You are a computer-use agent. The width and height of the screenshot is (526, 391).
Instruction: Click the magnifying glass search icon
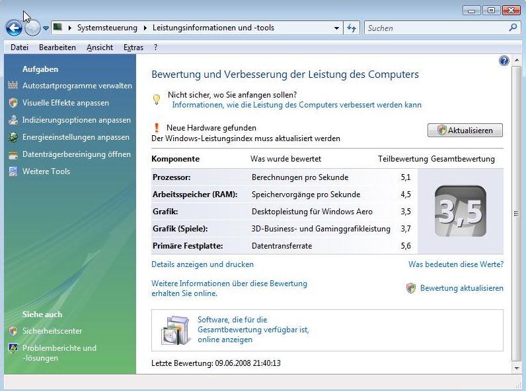tap(513, 28)
